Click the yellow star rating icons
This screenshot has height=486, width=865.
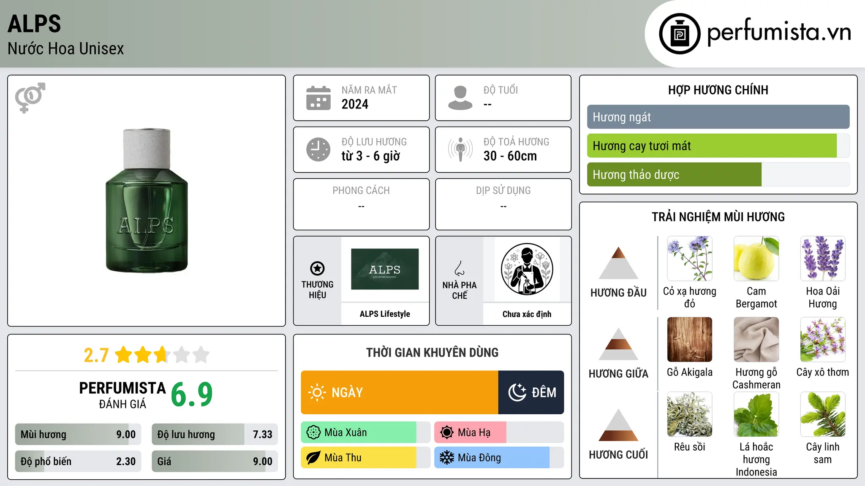coord(162,355)
